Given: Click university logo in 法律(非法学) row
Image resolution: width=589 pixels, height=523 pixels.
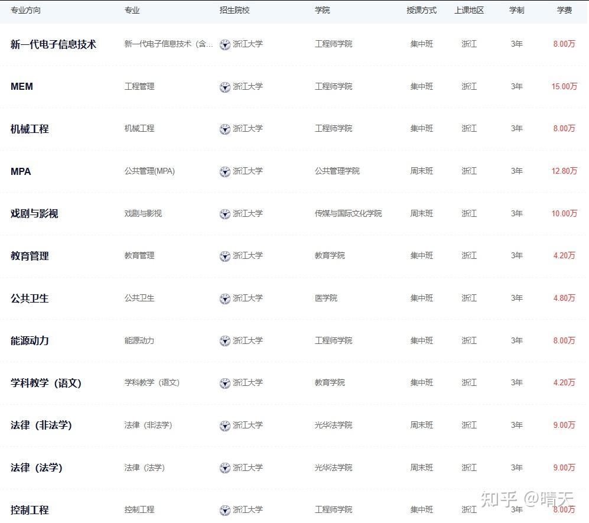Looking at the screenshot, I should click(224, 425).
